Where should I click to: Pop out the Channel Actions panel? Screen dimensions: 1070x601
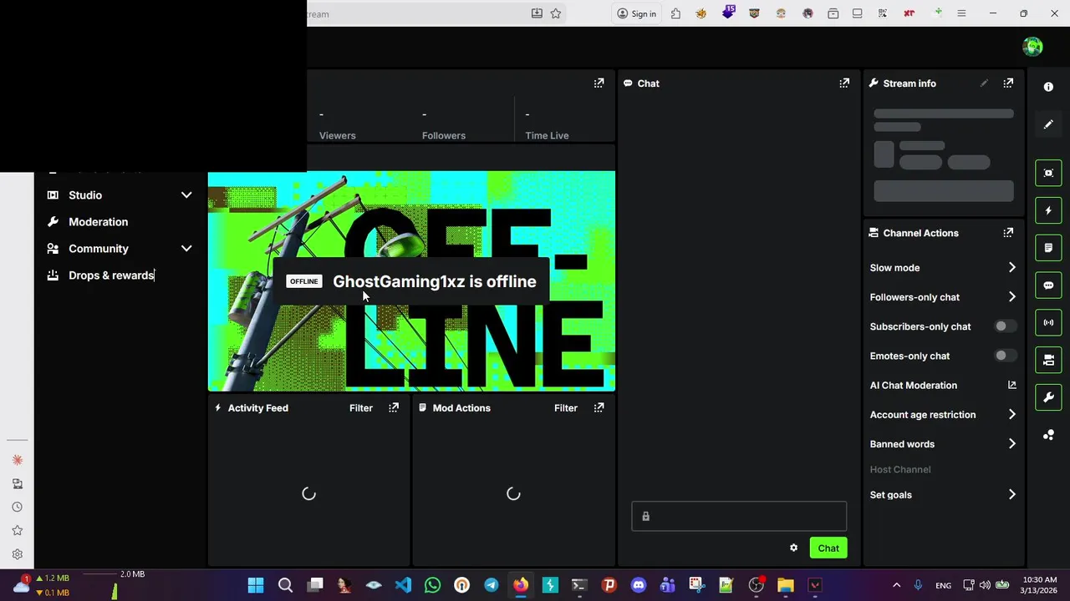(x=1008, y=233)
